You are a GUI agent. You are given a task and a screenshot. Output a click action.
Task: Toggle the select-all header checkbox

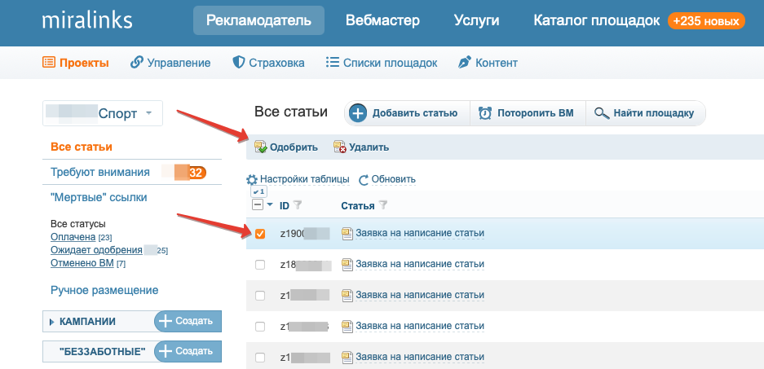[x=258, y=205]
